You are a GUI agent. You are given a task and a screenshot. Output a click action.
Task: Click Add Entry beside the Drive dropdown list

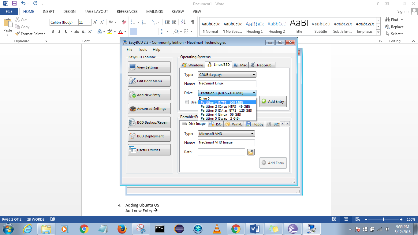273,102
